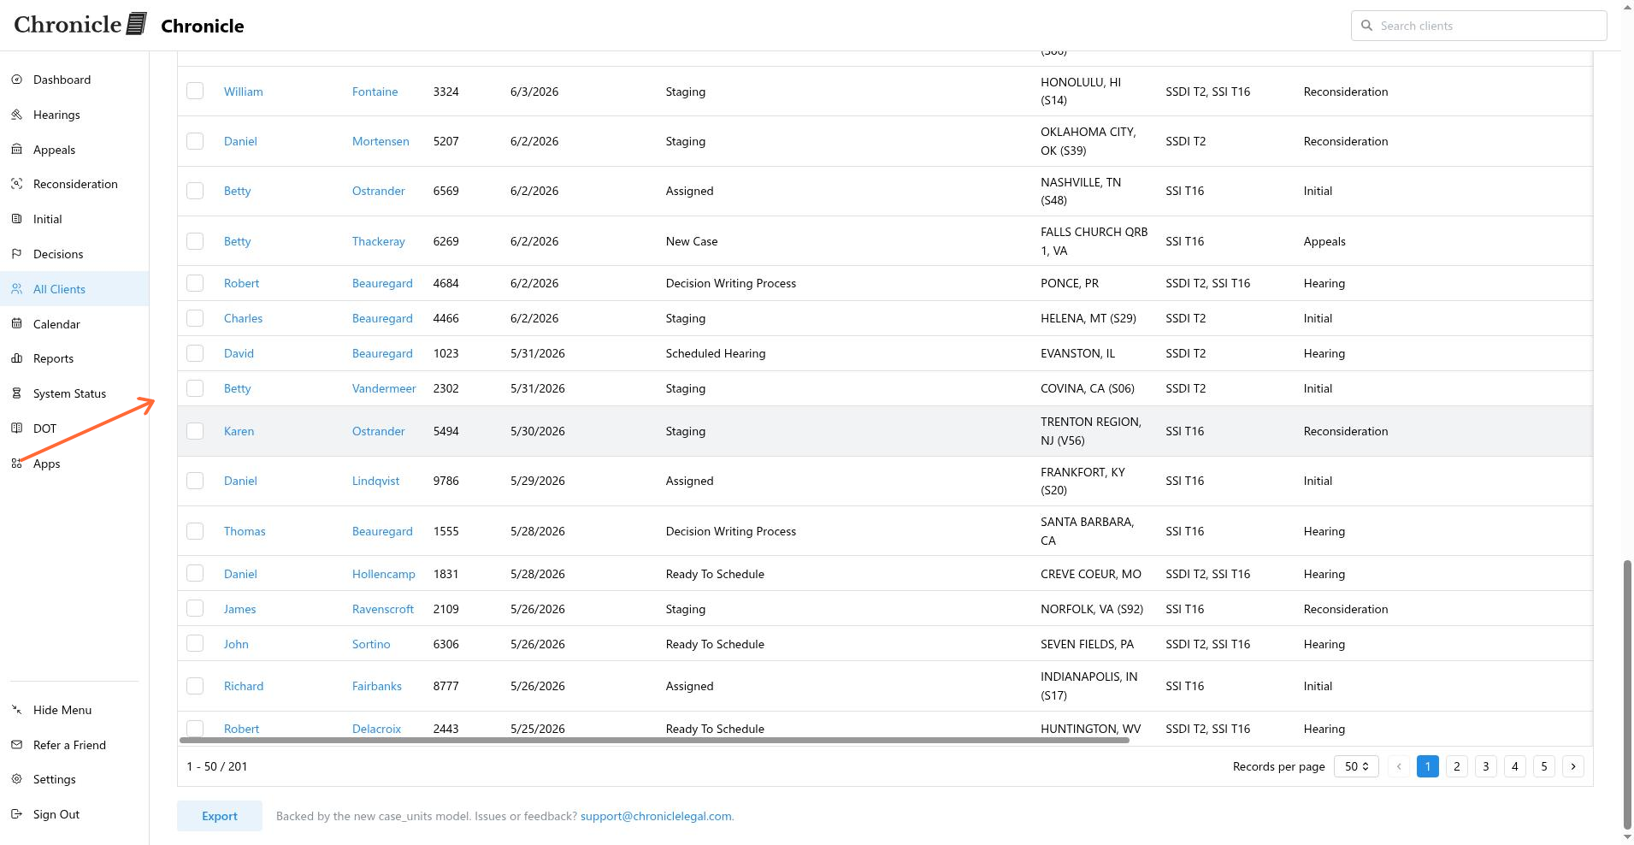Click the Appeals sidebar icon
Image resolution: width=1634 pixels, height=845 pixels.
pos(16,150)
